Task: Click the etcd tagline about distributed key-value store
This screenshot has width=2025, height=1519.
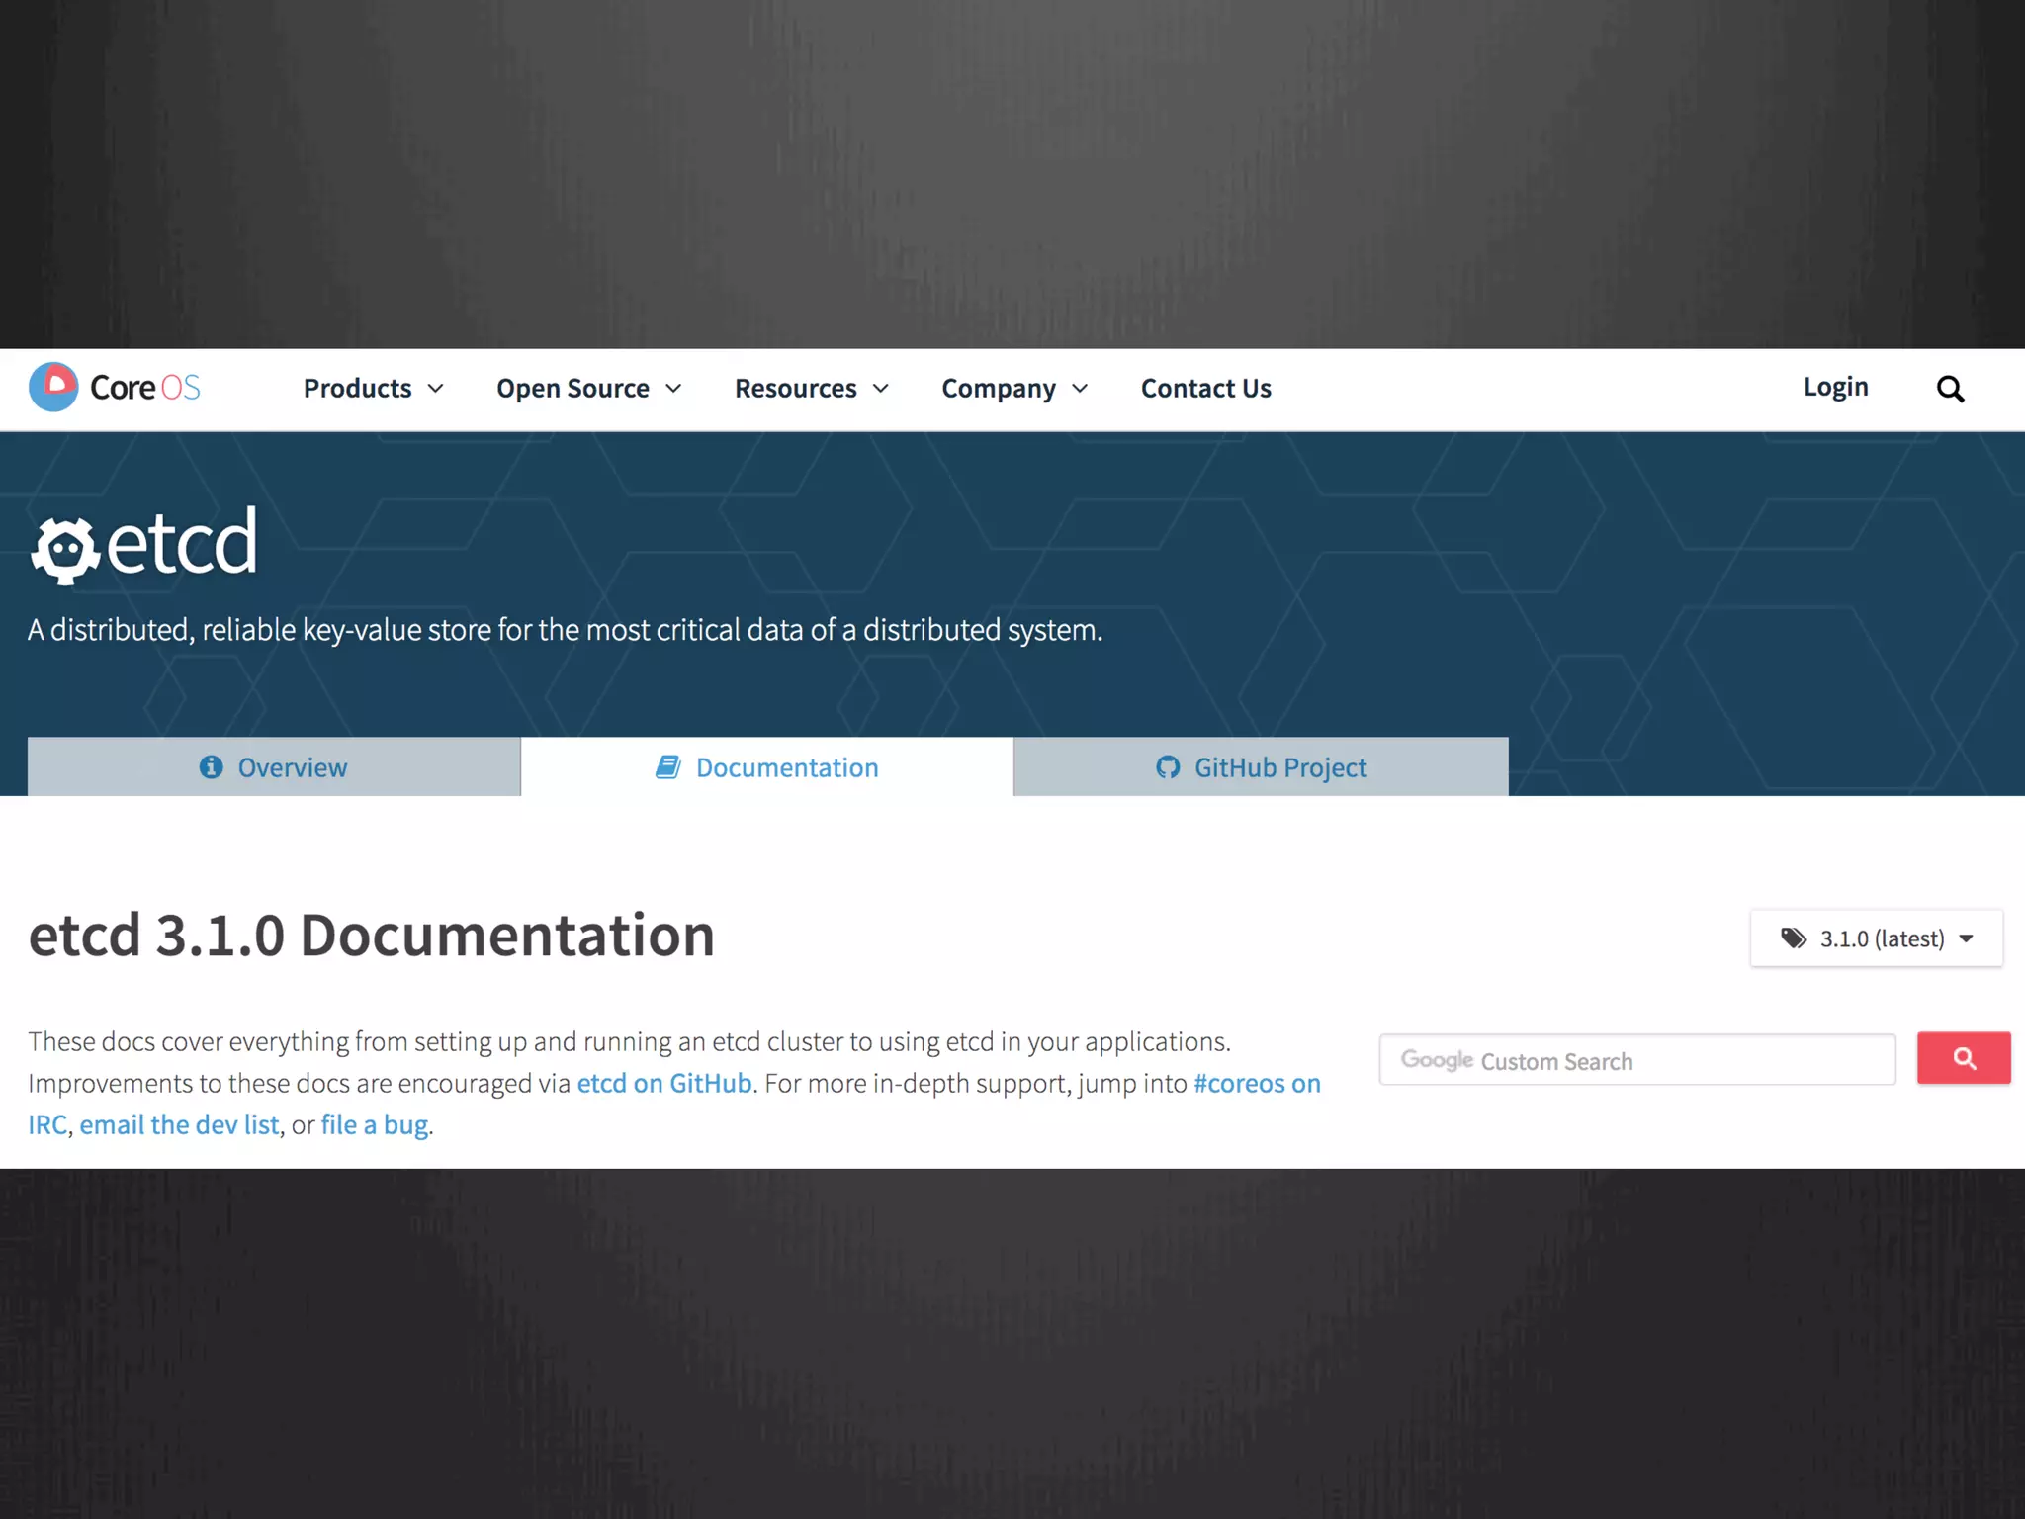Action: pos(565,629)
